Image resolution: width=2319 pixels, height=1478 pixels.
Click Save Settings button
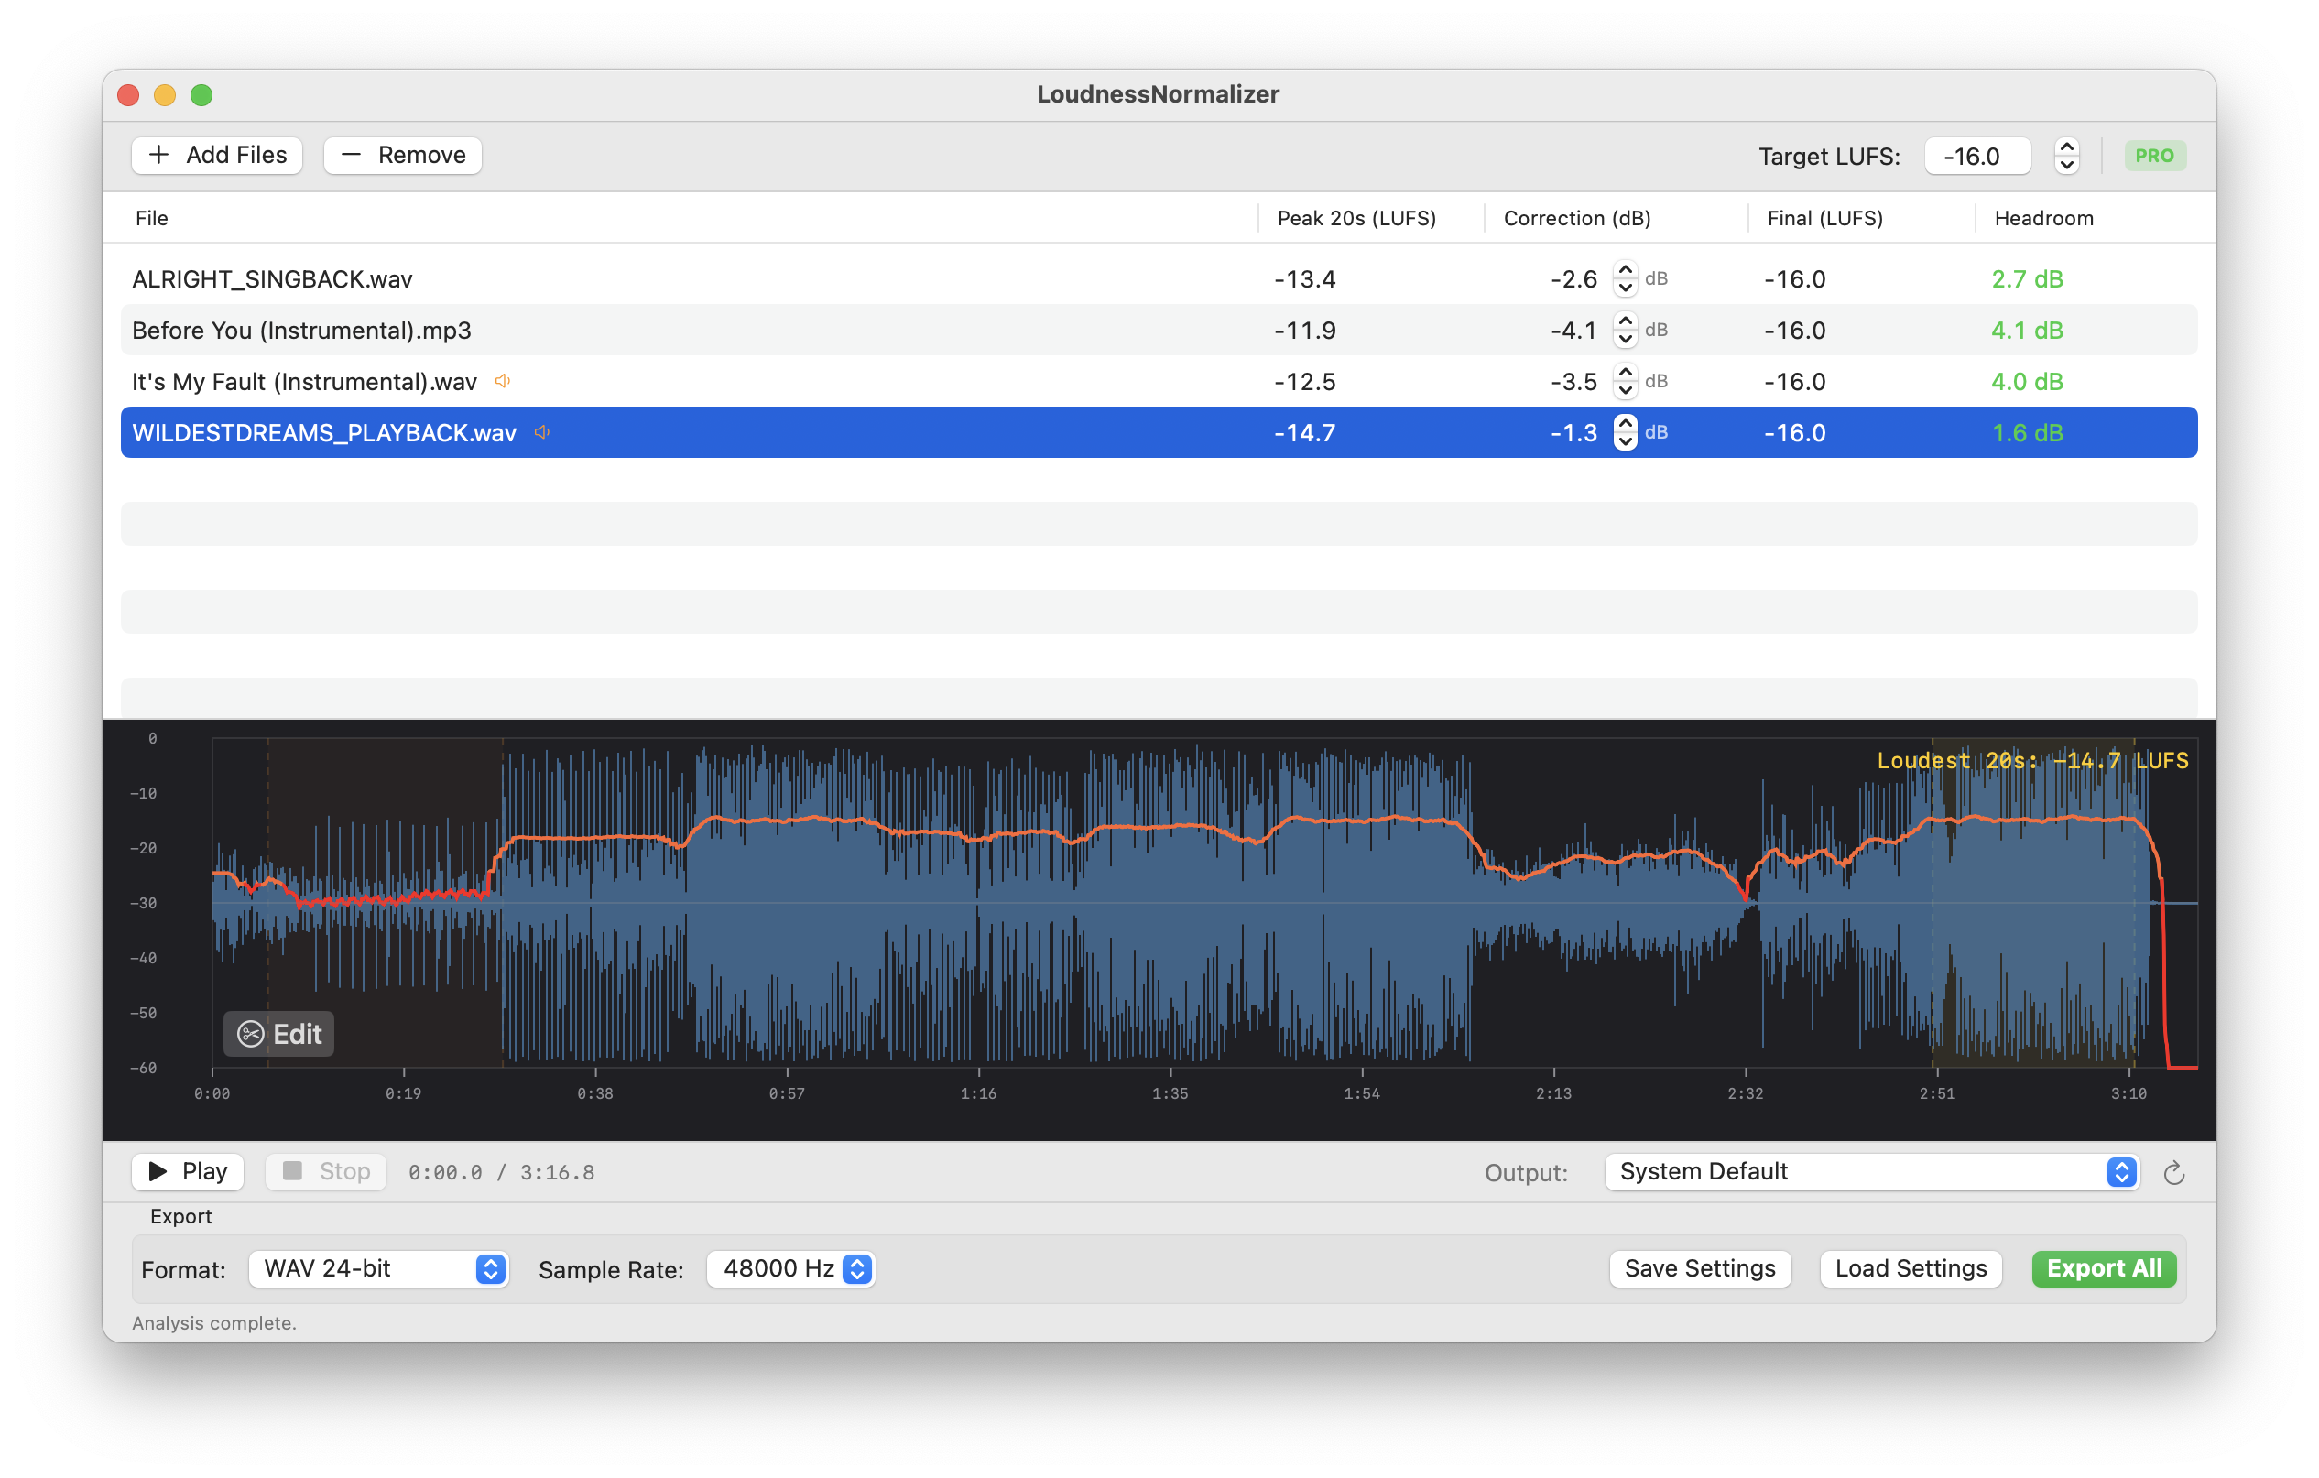1700,1269
